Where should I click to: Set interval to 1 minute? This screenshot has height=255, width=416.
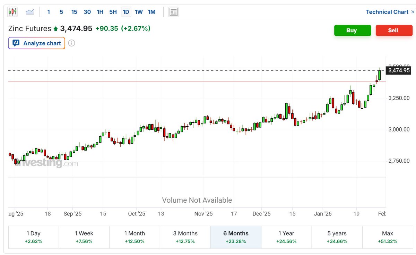click(49, 12)
